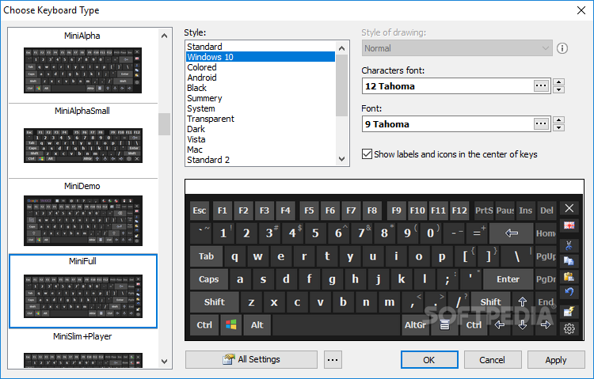Decrease Characters font size with down stepper

(559, 90)
